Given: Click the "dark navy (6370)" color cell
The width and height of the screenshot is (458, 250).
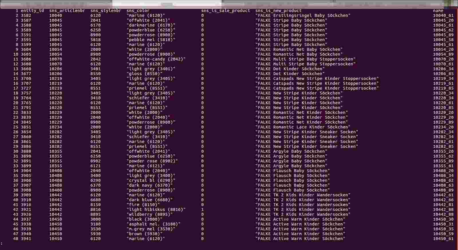Looking at the screenshot, I should [149, 185].
